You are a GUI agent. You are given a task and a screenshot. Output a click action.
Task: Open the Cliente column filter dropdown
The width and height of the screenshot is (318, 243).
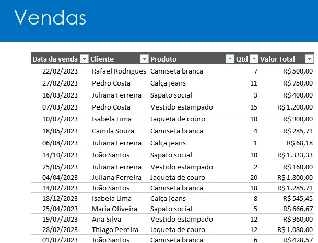click(x=144, y=59)
